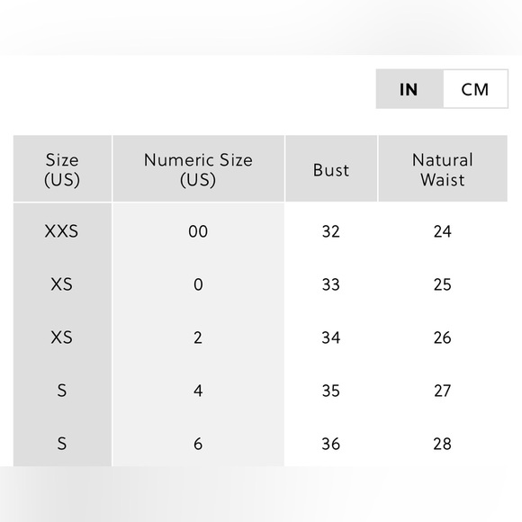
Task: Click the waist value 27
Action: coord(443,391)
